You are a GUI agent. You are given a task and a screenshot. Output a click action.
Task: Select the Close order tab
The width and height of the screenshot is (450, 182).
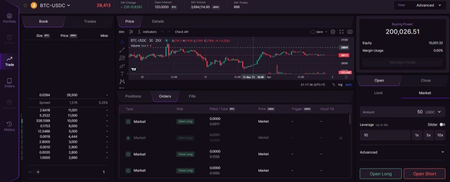click(x=426, y=80)
